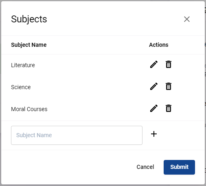Click the Actions column header

click(159, 45)
